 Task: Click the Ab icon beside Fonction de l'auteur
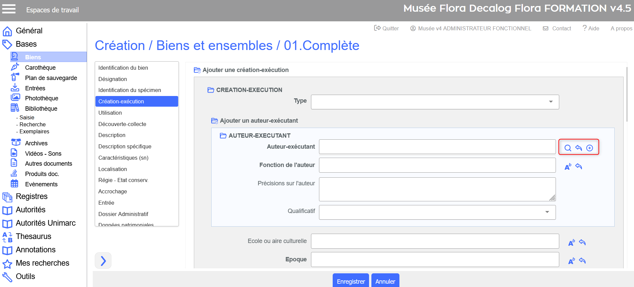click(568, 167)
